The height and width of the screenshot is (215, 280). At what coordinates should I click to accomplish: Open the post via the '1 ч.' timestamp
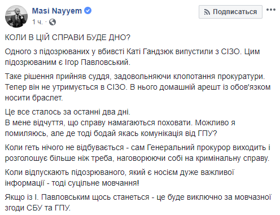37,22
